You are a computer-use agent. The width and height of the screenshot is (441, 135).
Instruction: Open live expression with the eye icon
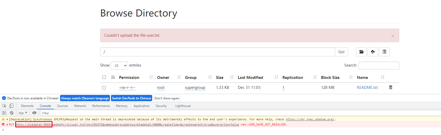[x=34, y=113]
